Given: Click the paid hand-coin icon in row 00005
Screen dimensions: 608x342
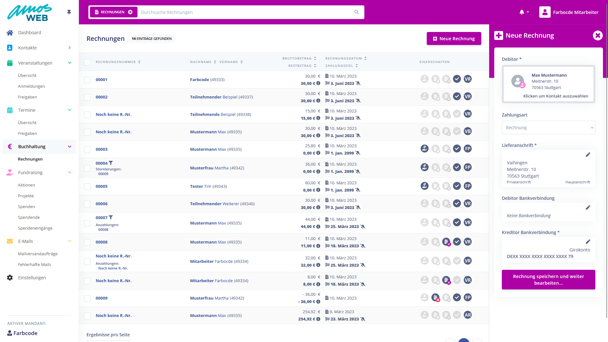Looking at the screenshot, I should 425,186.
